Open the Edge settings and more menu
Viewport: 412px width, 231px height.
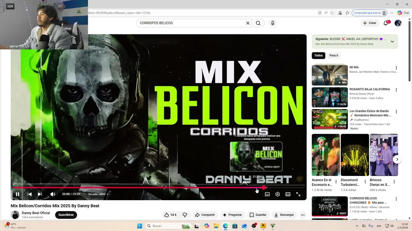[391, 13]
